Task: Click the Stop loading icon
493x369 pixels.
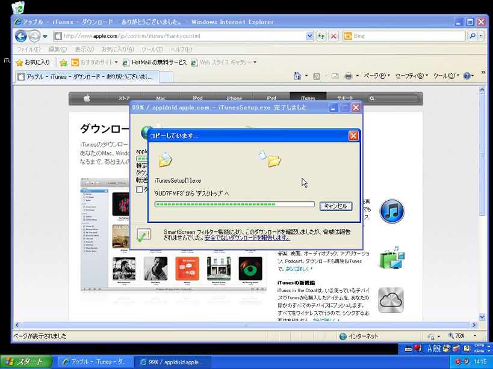Action: pyautogui.click(x=333, y=36)
